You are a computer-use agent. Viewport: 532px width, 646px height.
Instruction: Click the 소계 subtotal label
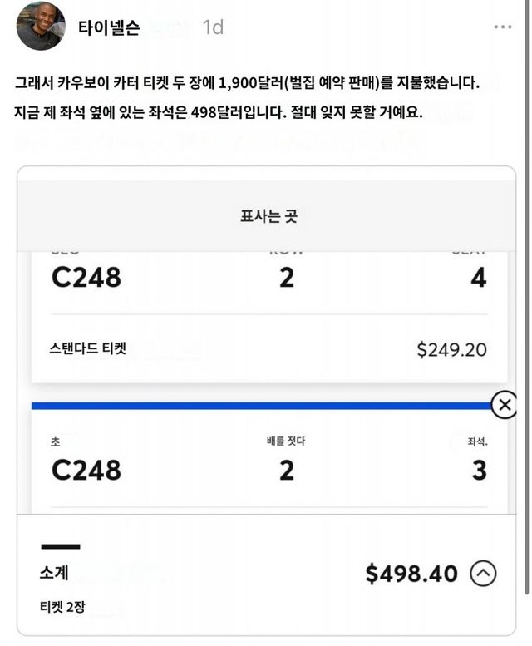54,574
